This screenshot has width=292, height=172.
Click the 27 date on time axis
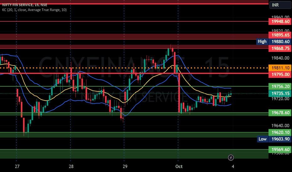tap(17, 166)
